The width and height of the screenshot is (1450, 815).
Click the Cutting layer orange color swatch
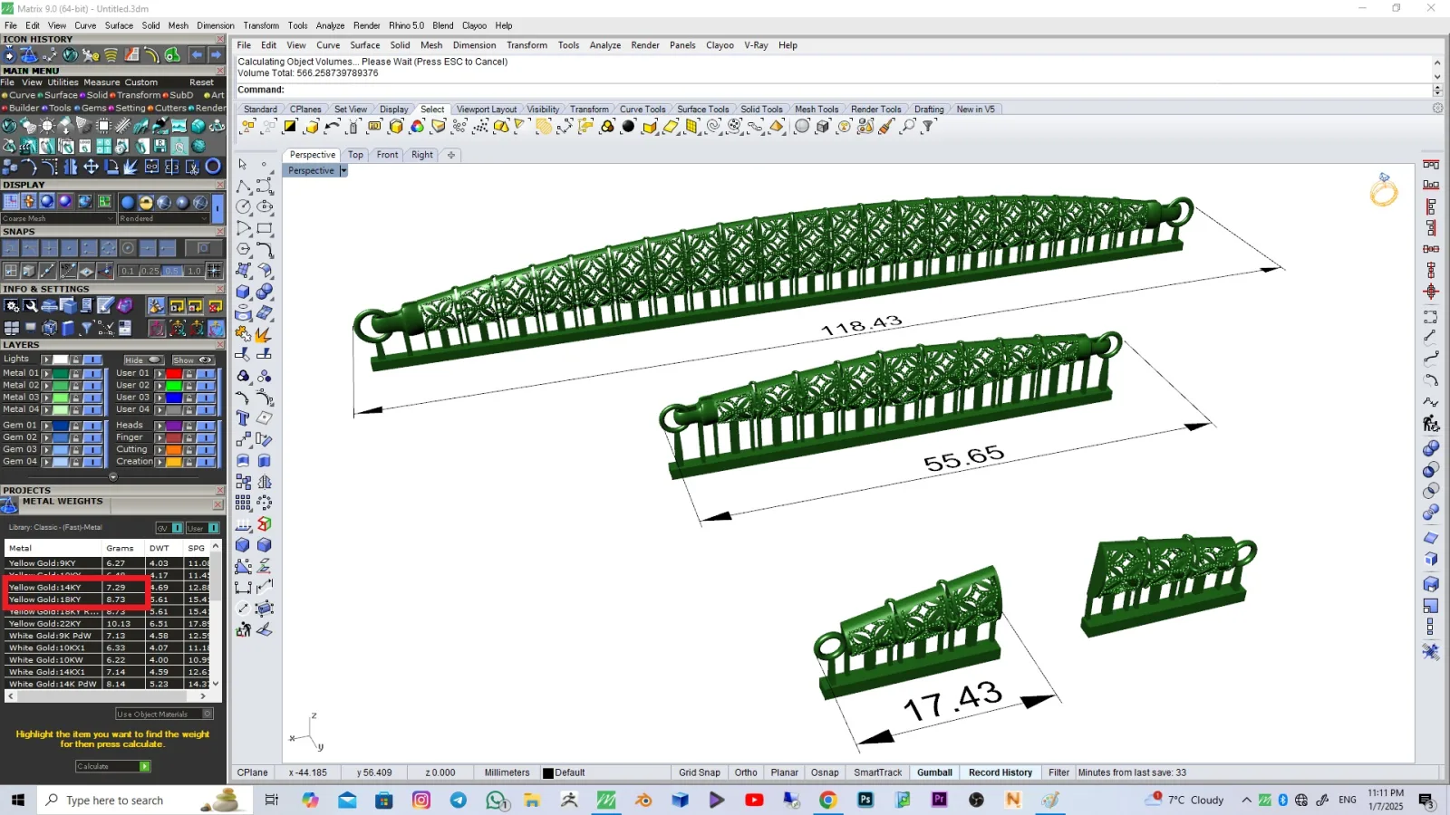click(x=173, y=450)
